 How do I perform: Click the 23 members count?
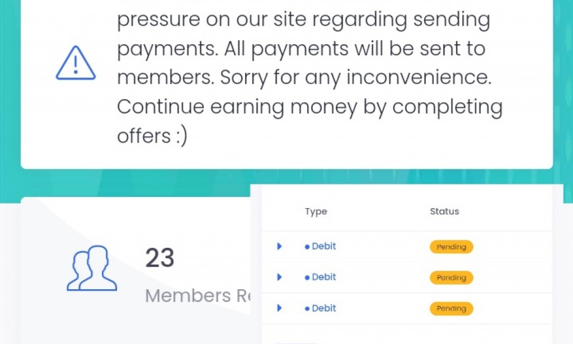tap(159, 258)
